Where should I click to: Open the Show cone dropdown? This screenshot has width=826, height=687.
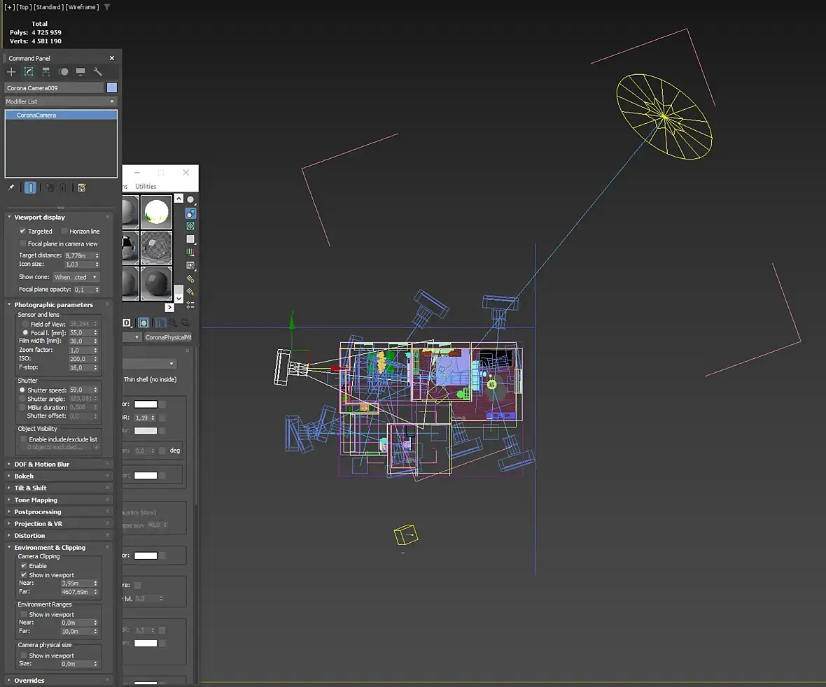tap(76, 277)
